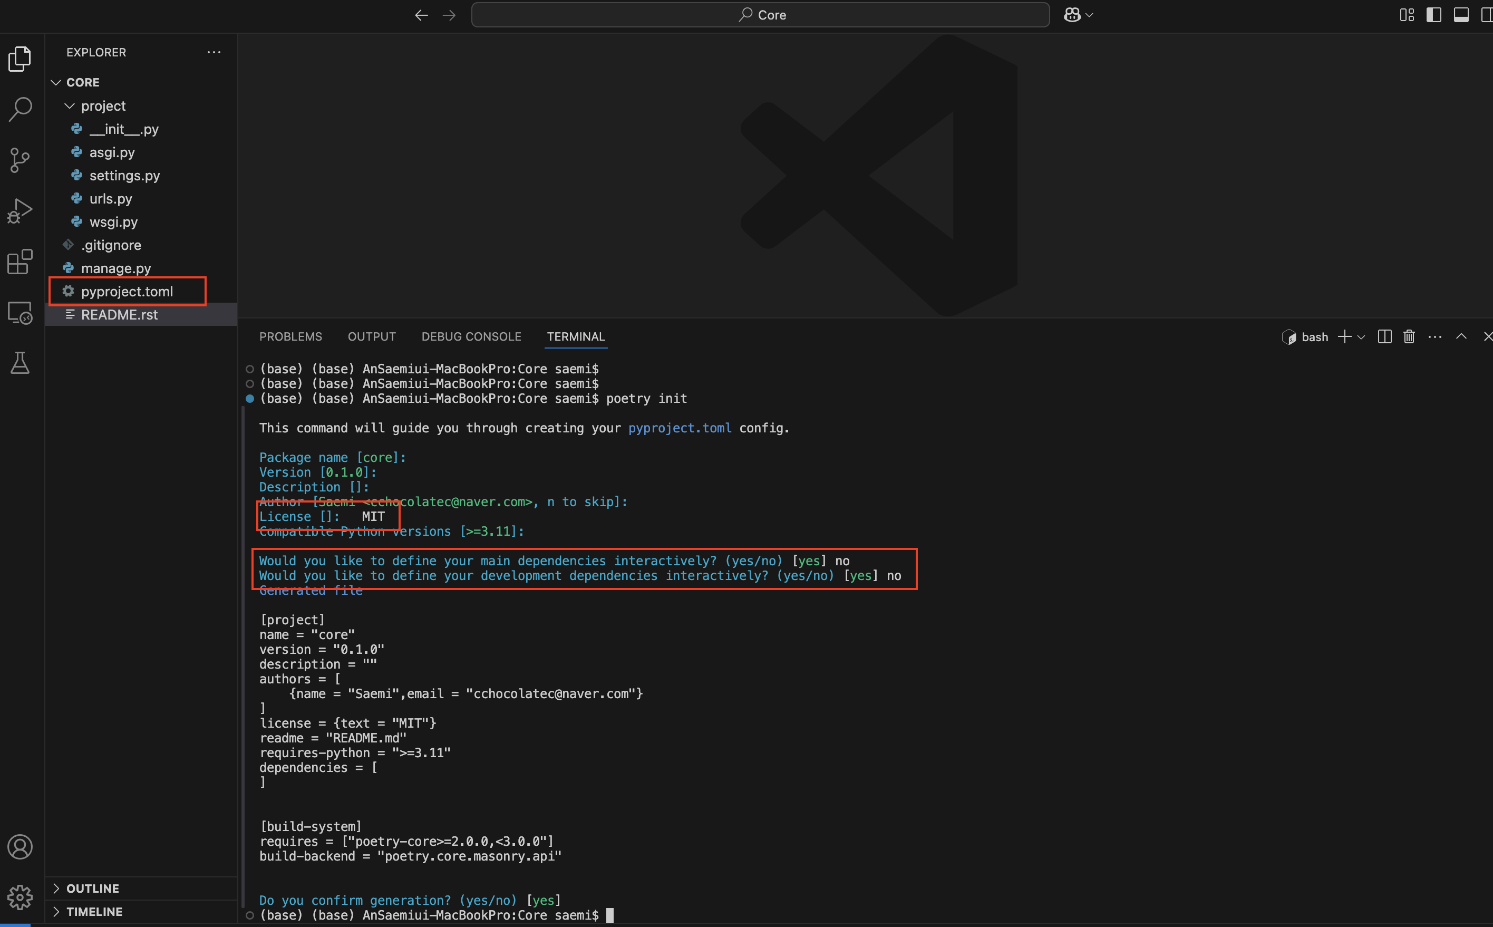Open the Manage gear menu
The width and height of the screenshot is (1493, 927).
point(20,897)
